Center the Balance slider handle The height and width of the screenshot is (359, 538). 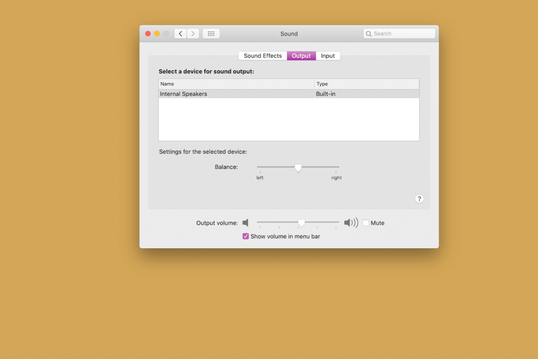pos(298,167)
